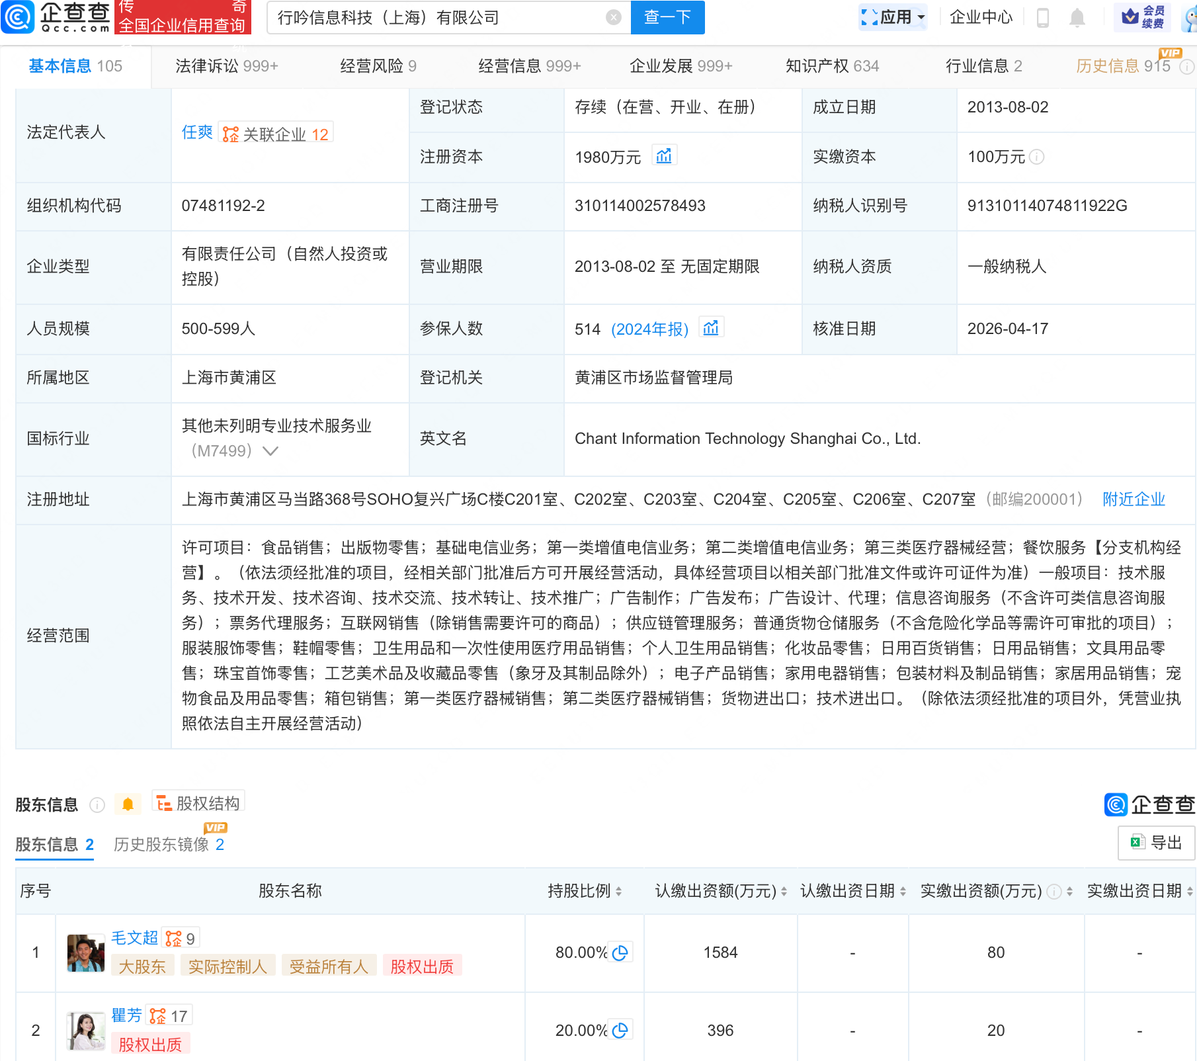Click the notification bell in header
The width and height of the screenshot is (1197, 1061).
pyautogui.click(x=1077, y=18)
